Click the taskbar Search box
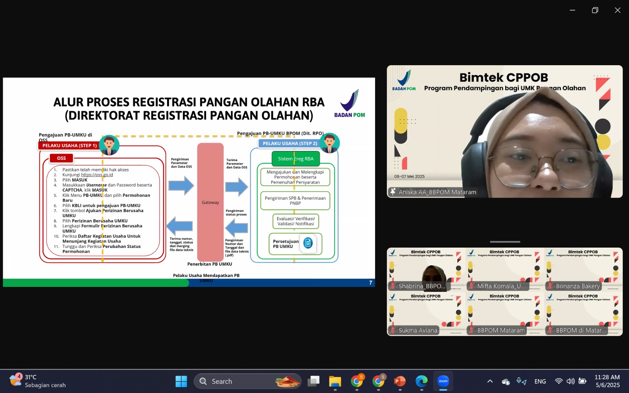 (x=247, y=381)
